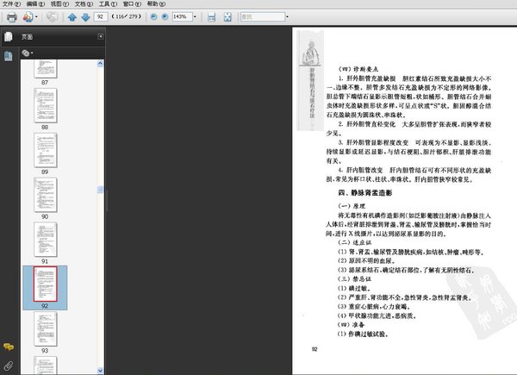The height and width of the screenshot is (375, 517).
Task: Open the Bookmarks panel icon
Action: 9,56
